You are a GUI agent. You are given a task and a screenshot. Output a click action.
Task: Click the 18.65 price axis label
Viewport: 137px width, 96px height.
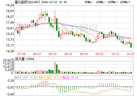(10, 11)
